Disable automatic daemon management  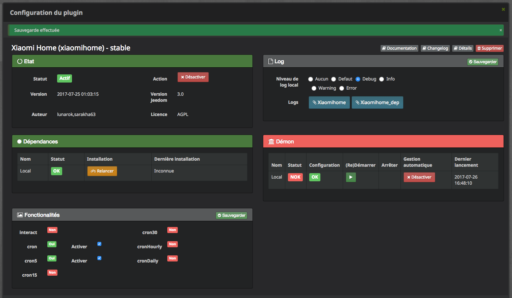click(x=419, y=177)
